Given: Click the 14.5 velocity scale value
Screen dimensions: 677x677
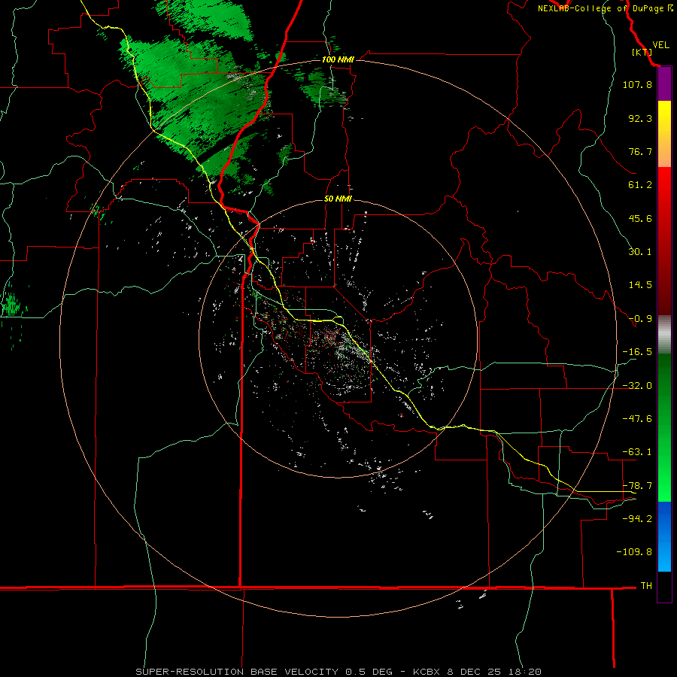Looking at the screenshot, I should pyautogui.click(x=640, y=285).
